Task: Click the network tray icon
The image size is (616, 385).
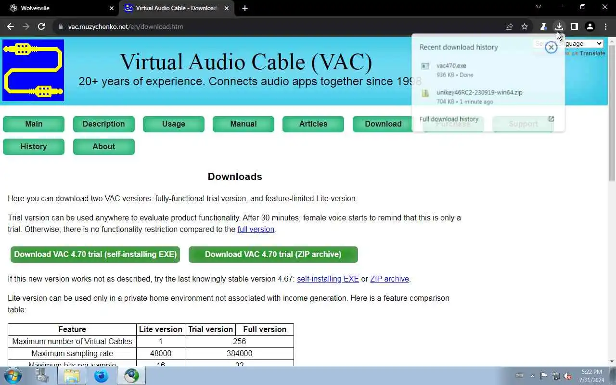Action: coord(556,376)
